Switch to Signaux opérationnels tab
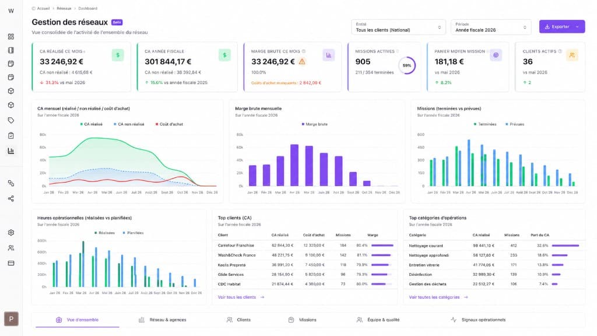The height and width of the screenshot is (336, 597). coord(478,320)
